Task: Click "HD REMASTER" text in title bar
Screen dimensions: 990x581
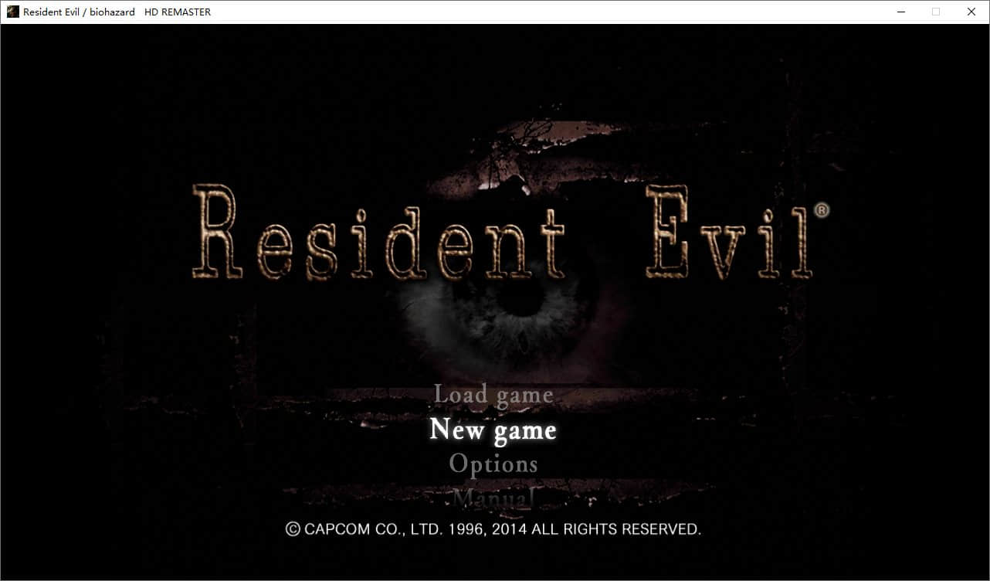Action: 178,12
